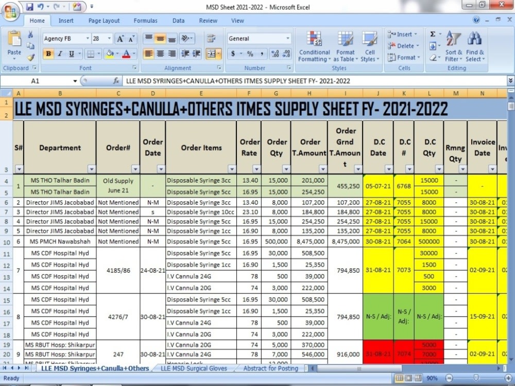Click the zoom slider handle
Image resolution: width=515 pixels, height=386 pixels.
point(476,378)
